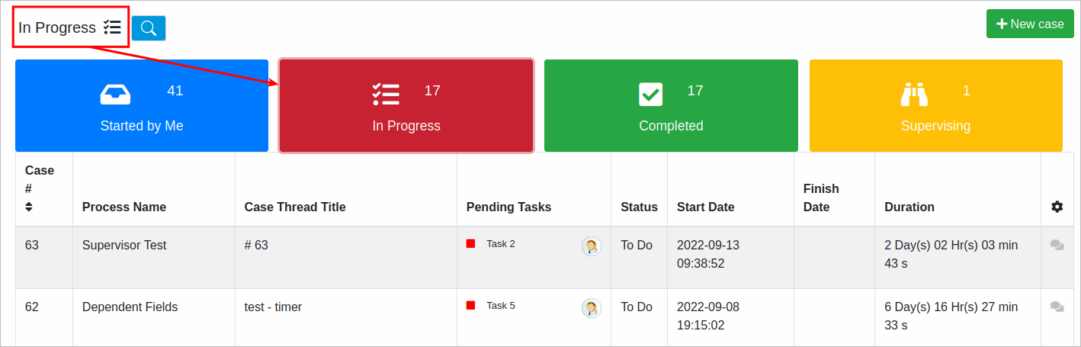Select the In Progress tile

(x=406, y=106)
